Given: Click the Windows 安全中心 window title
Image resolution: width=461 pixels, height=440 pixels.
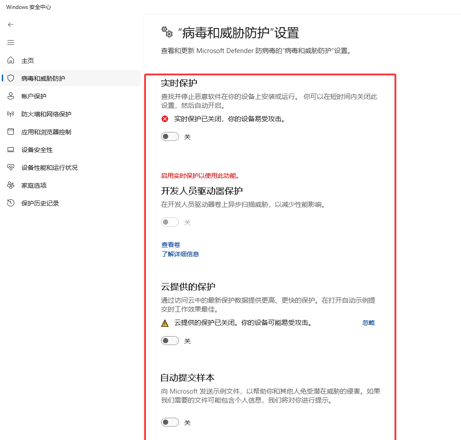Looking at the screenshot, I should pos(29,7).
